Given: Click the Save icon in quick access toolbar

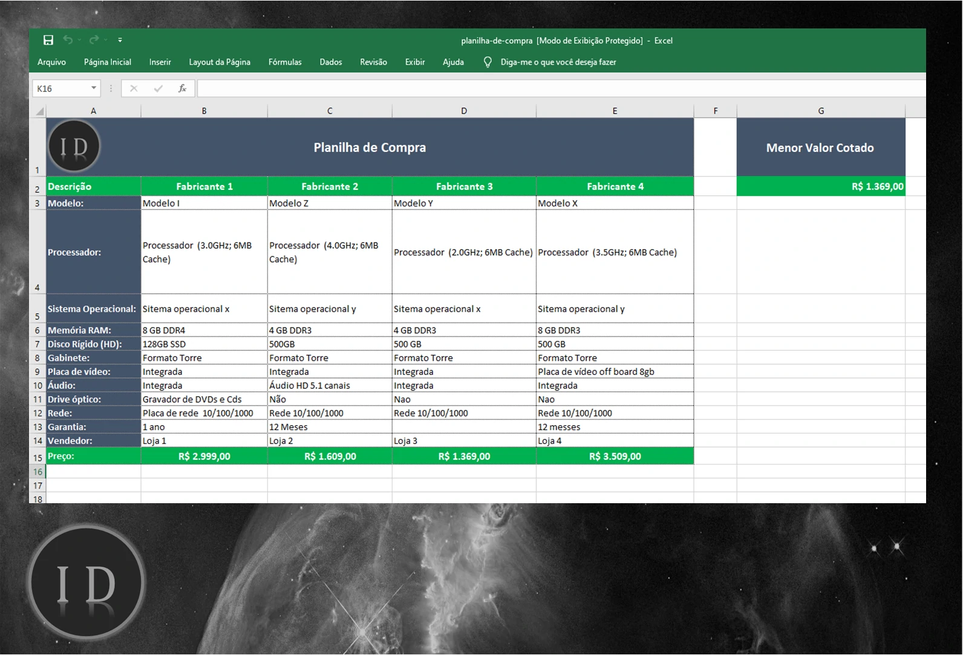Looking at the screenshot, I should tap(48, 40).
